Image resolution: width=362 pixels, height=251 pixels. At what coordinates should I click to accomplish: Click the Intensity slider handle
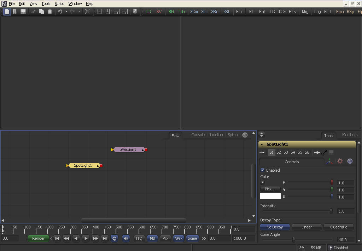(331, 211)
